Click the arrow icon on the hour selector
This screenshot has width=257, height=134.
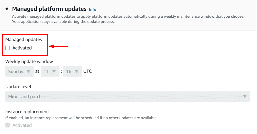pyautogui.click(x=54, y=71)
